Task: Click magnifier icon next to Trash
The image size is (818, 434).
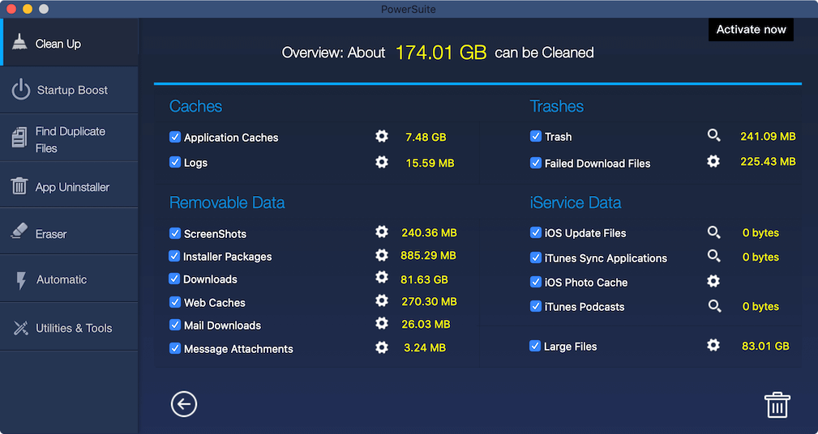Action: tap(713, 135)
